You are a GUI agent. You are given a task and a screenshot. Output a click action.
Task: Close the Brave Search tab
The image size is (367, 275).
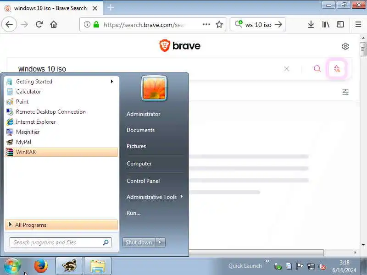95,8
